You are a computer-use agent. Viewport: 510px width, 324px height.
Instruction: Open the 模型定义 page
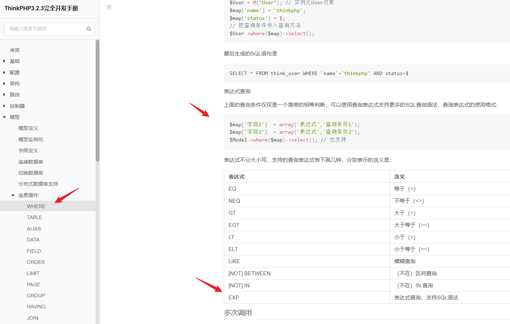coord(28,128)
